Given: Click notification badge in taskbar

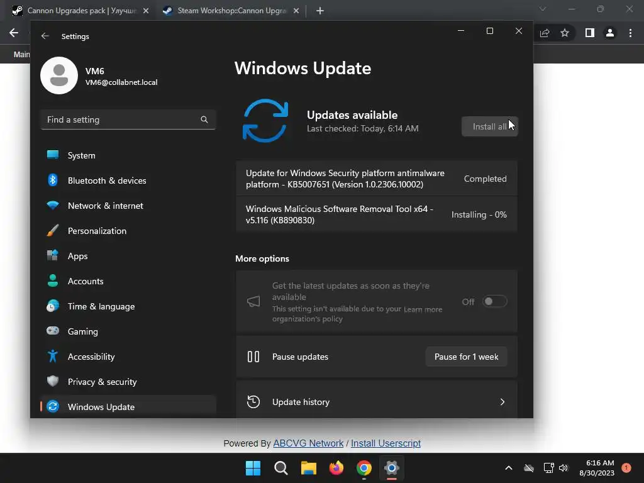Looking at the screenshot, I should [626, 467].
